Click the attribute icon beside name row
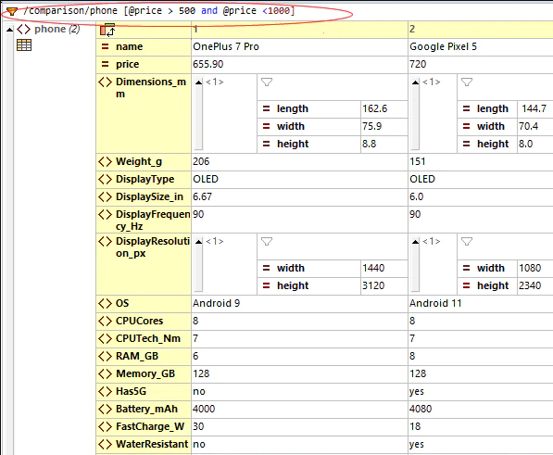This screenshot has height=455, width=553. [105, 46]
